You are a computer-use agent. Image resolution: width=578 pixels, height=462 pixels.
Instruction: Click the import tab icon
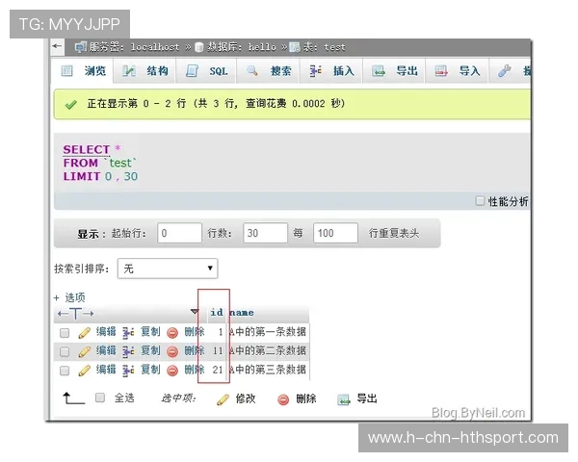pyautogui.click(x=441, y=70)
